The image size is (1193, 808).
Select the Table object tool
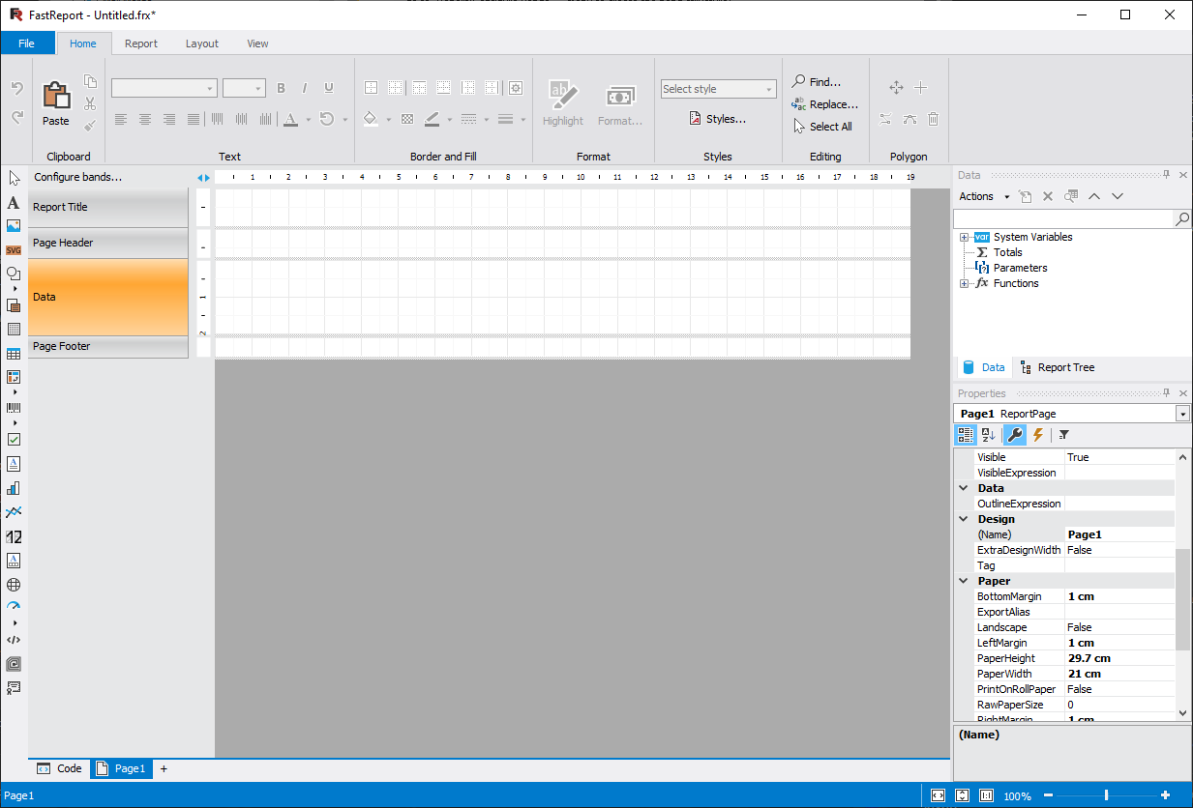pos(14,354)
